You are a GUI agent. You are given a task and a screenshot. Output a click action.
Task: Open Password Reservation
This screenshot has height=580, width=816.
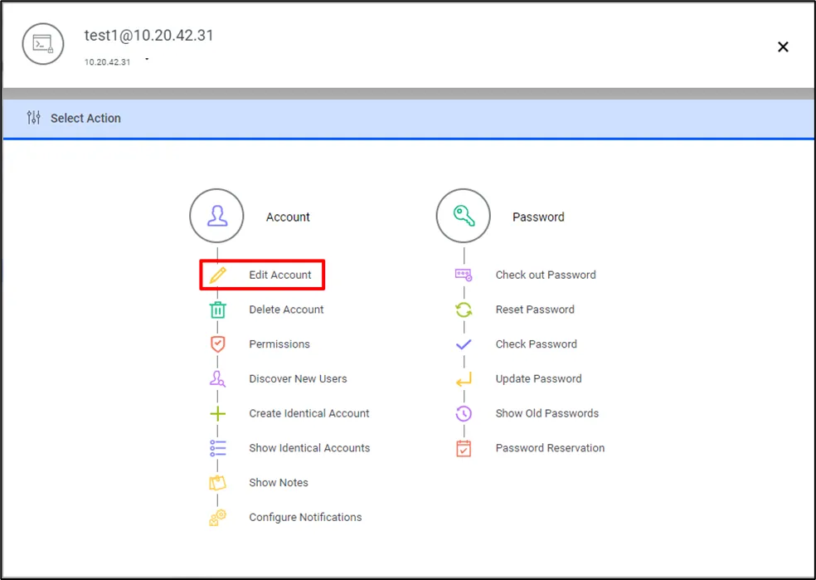pyautogui.click(x=550, y=448)
